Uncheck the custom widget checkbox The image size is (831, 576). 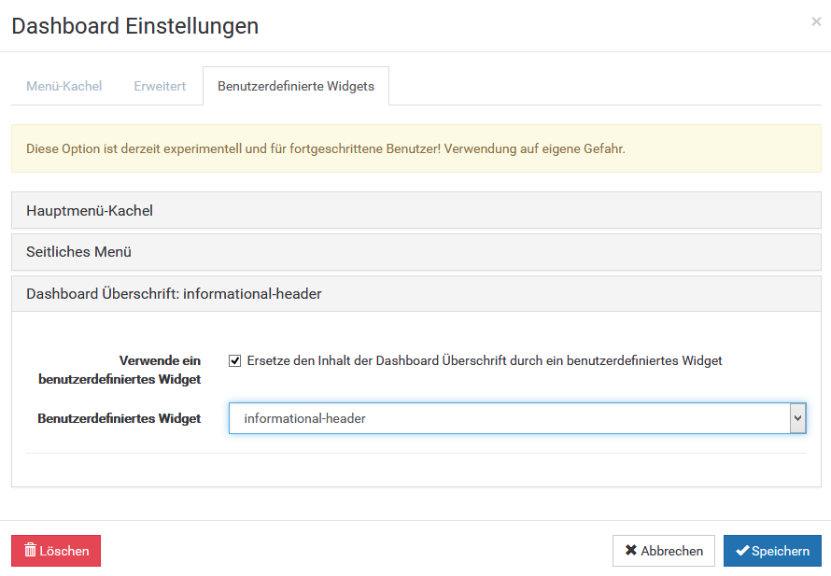(235, 360)
